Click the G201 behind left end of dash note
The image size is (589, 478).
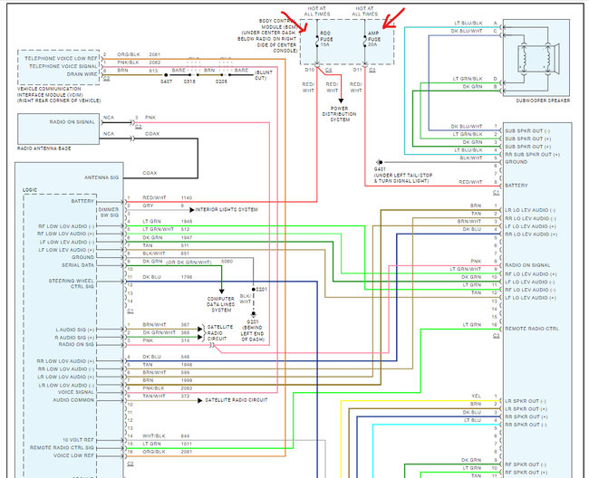click(x=253, y=330)
